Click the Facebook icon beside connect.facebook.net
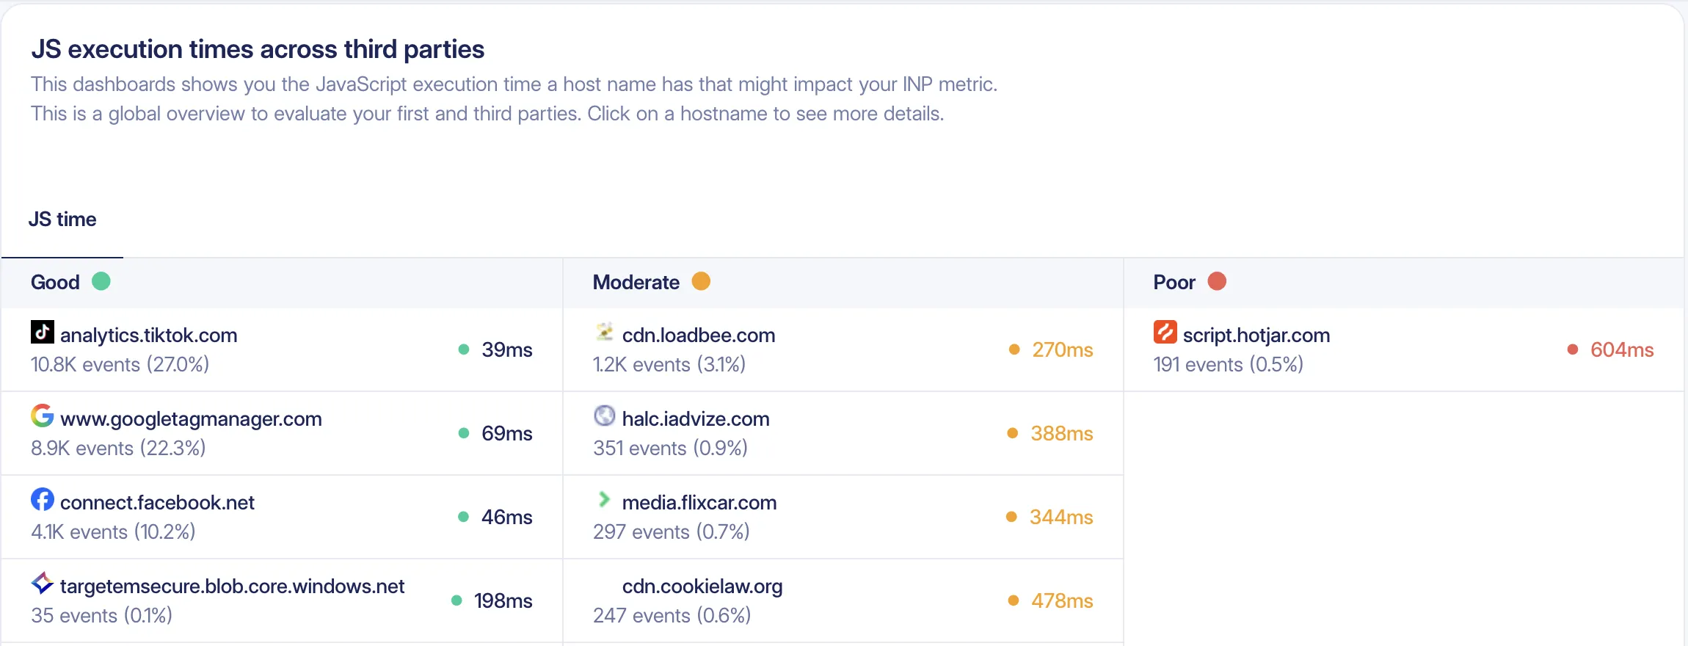This screenshot has height=646, width=1688. coord(42,500)
